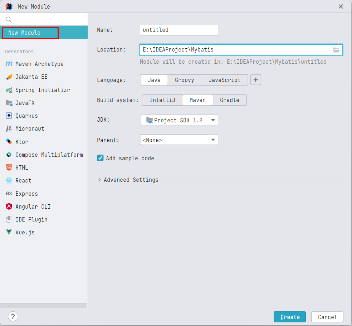Screen dimensions: 352x326
Task: Select Angular CLI generator entry
Action: [x=44, y=206]
